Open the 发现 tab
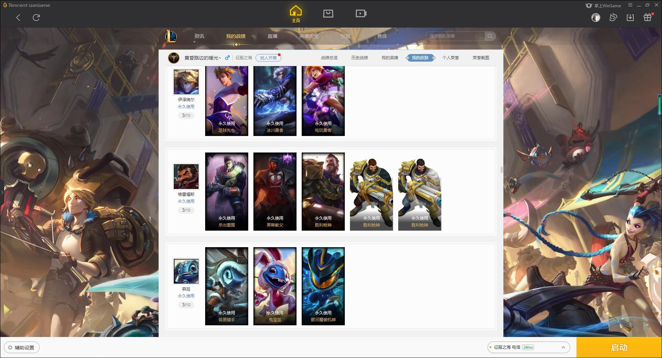This screenshot has width=662, height=358. point(345,36)
